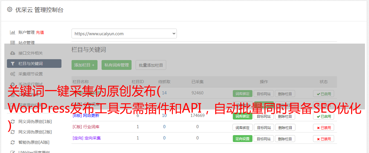Click the collected count 92460
This screenshot has height=153, width=369.
[197, 93]
